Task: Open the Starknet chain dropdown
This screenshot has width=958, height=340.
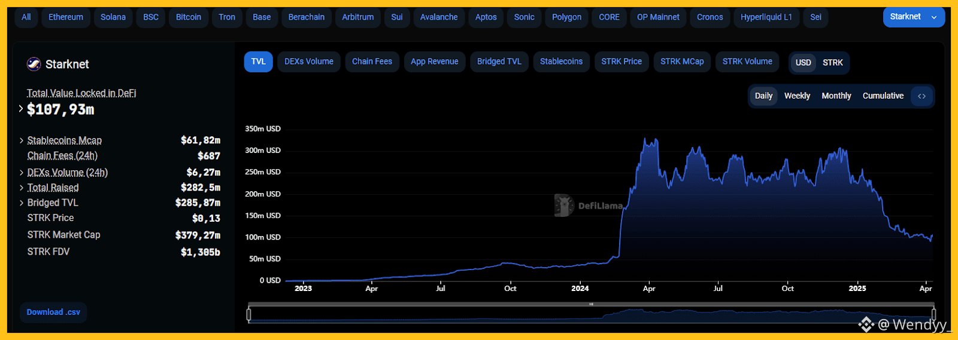Action: pos(914,17)
